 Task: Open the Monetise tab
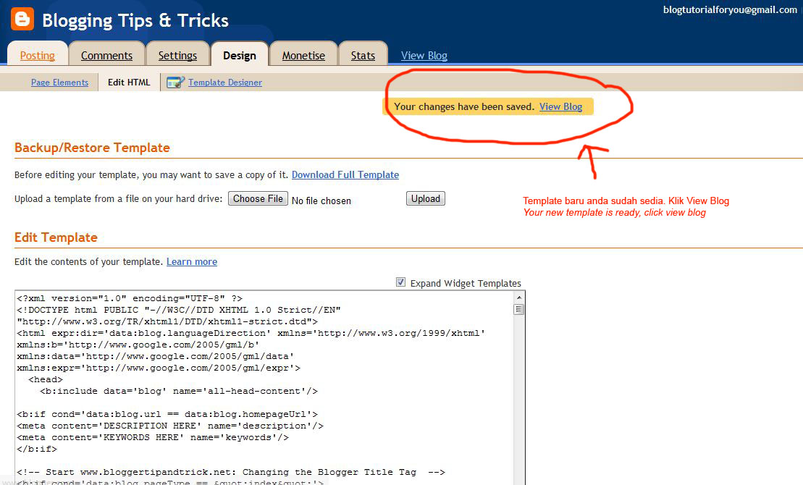[x=303, y=55]
